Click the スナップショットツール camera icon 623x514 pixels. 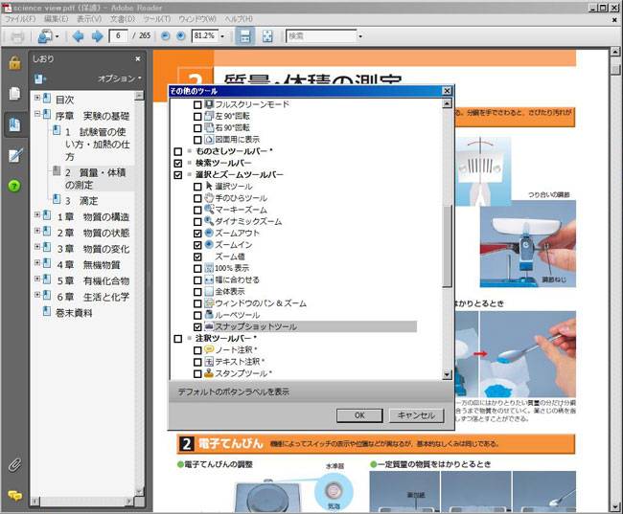(209, 326)
